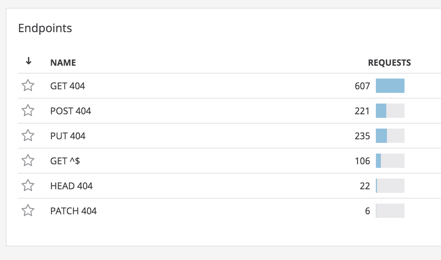Star the PUT 404 endpoint
The image size is (441, 260).
(x=28, y=136)
